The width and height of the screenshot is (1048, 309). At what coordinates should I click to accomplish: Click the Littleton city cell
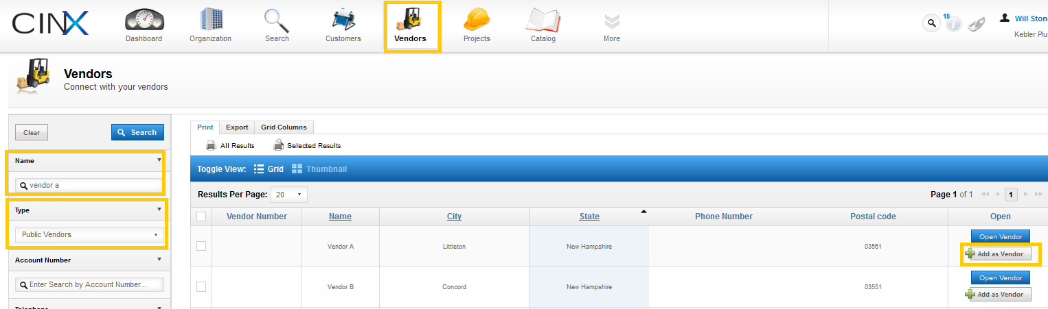click(x=454, y=246)
